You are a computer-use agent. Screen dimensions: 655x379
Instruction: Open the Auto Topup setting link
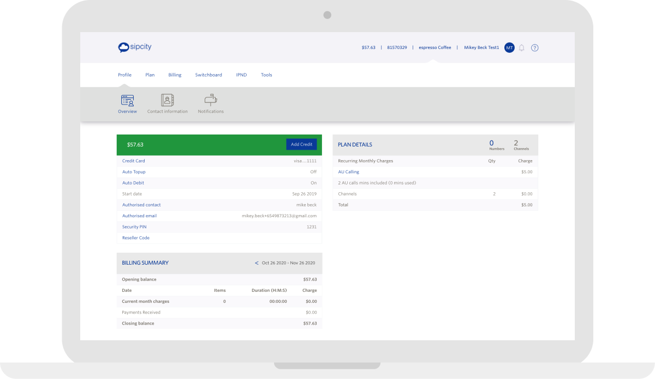134,172
